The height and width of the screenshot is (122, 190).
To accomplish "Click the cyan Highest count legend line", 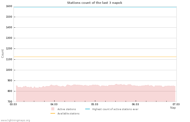I will [x=87, y=109].
